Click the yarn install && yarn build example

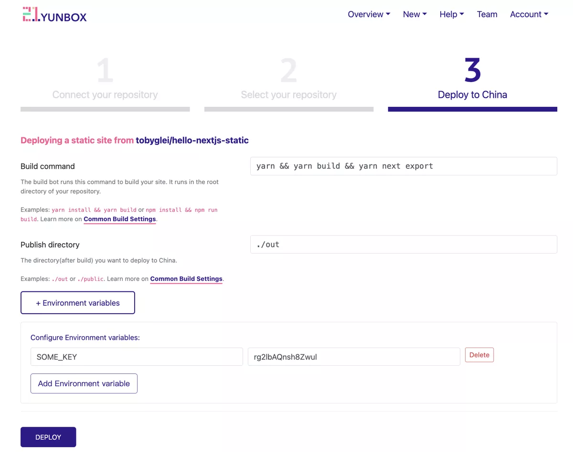click(x=94, y=210)
